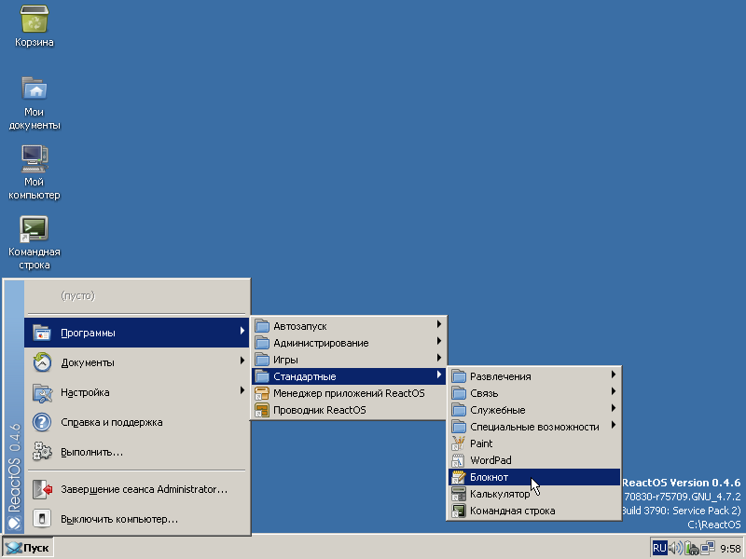746x559 pixels.
Task: Click the Пуск start button
Action: (x=28, y=548)
